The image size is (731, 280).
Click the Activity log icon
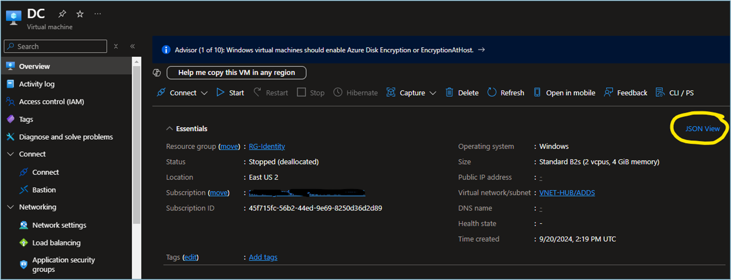10,84
